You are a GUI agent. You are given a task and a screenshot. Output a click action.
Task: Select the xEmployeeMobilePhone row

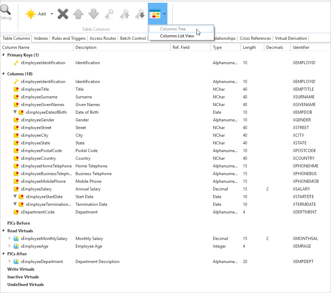166,181
